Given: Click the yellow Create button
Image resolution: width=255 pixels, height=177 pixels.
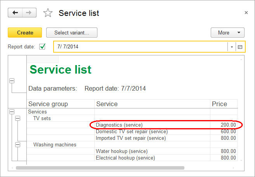Looking at the screenshot, I should (25, 33).
